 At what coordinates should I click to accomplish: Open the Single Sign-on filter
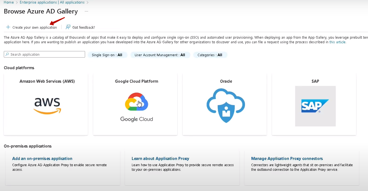click(107, 55)
